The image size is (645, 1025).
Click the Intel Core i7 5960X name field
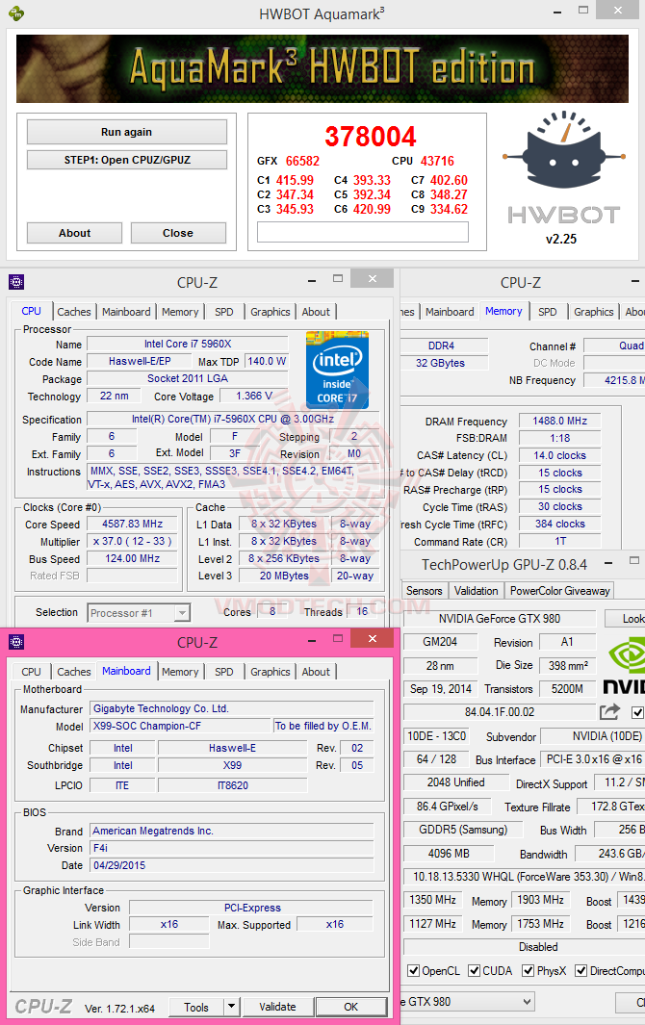(x=188, y=344)
